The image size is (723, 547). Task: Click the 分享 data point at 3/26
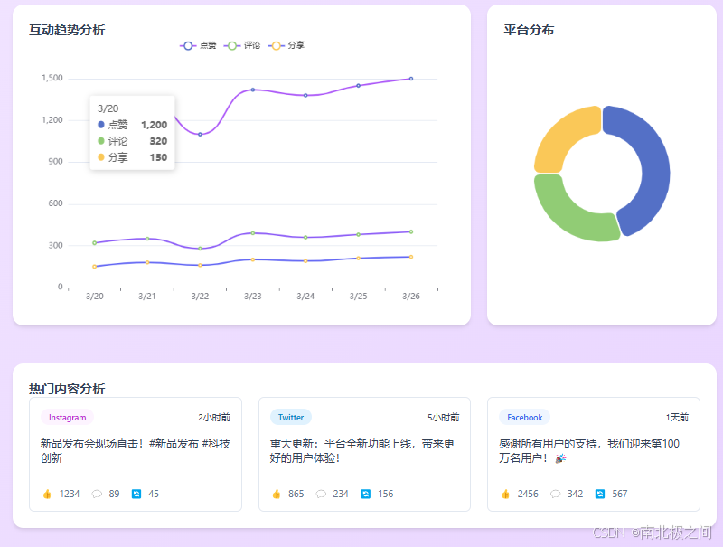[x=411, y=257]
